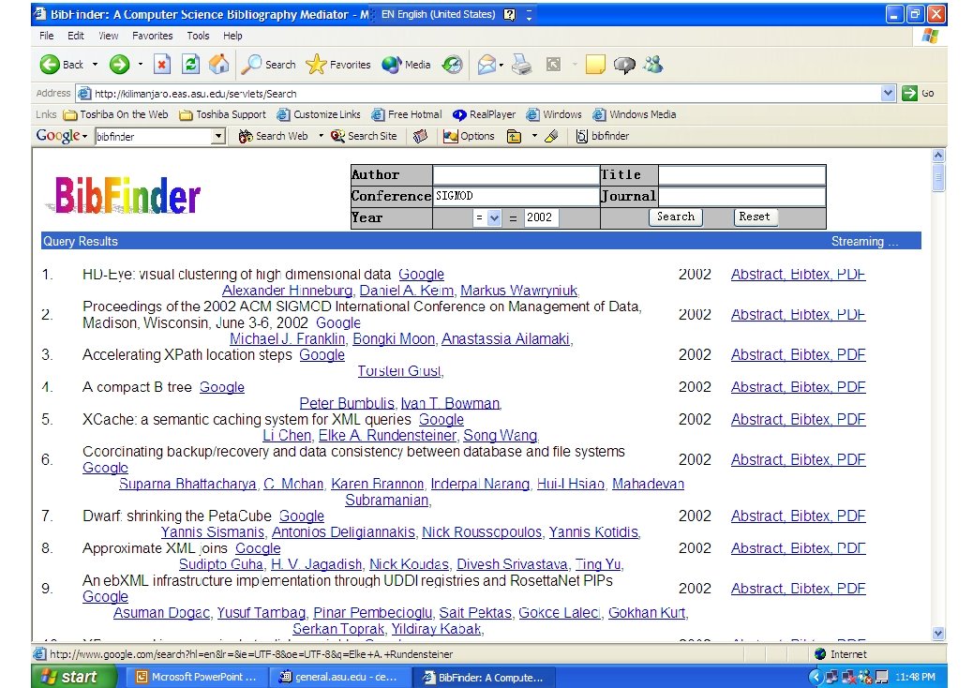This screenshot has width=973, height=688.
Task: Open the Edit menu
Action: 76,36
